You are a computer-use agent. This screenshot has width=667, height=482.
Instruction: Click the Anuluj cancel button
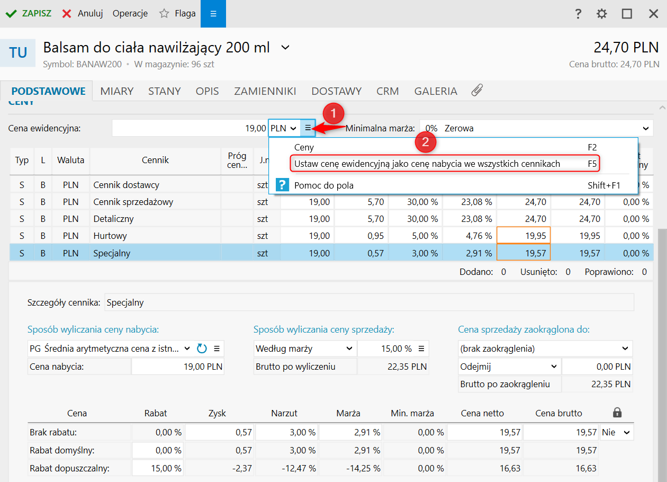[x=83, y=14]
